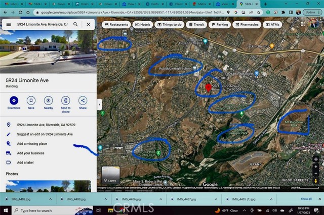
Task: Click the street view photo header
Action: (48, 51)
